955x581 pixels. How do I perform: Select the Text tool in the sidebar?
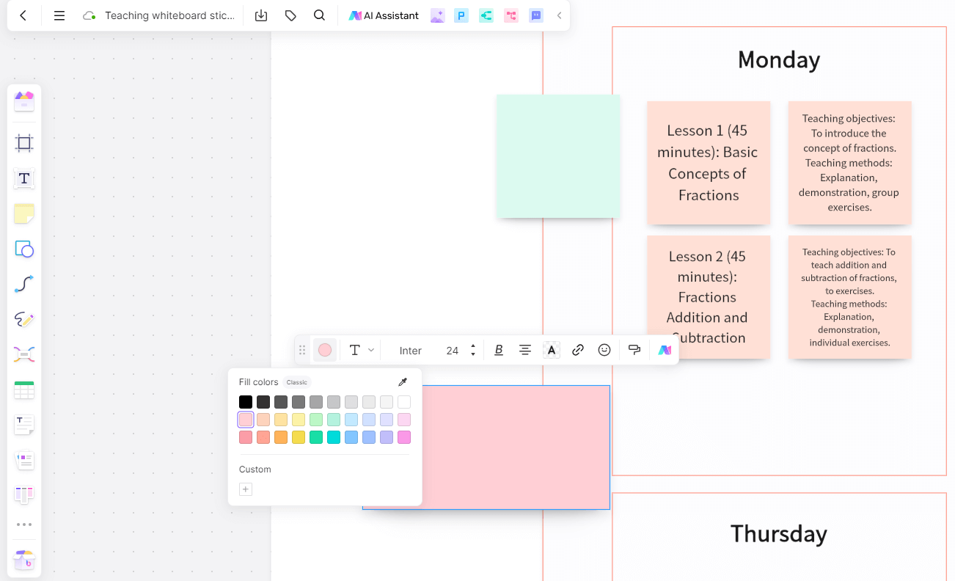(24, 178)
